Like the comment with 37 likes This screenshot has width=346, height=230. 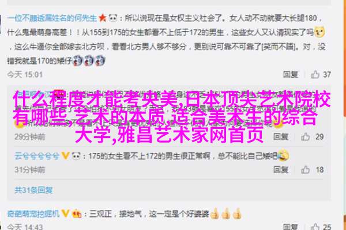point(315,75)
